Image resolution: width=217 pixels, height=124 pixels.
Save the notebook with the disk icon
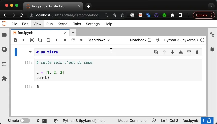15,40
